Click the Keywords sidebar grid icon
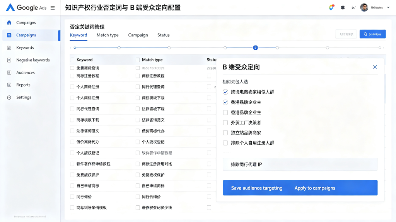Viewport: 396px width, 222px height. (x=9, y=47)
